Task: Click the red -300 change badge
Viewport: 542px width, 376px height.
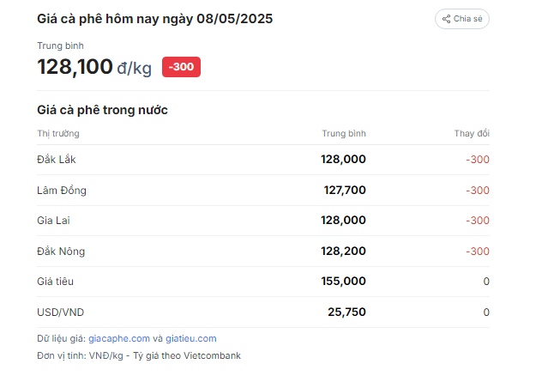Action: pos(181,67)
